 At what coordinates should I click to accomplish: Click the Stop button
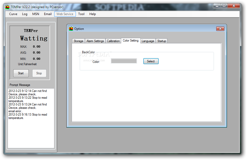[39, 73]
